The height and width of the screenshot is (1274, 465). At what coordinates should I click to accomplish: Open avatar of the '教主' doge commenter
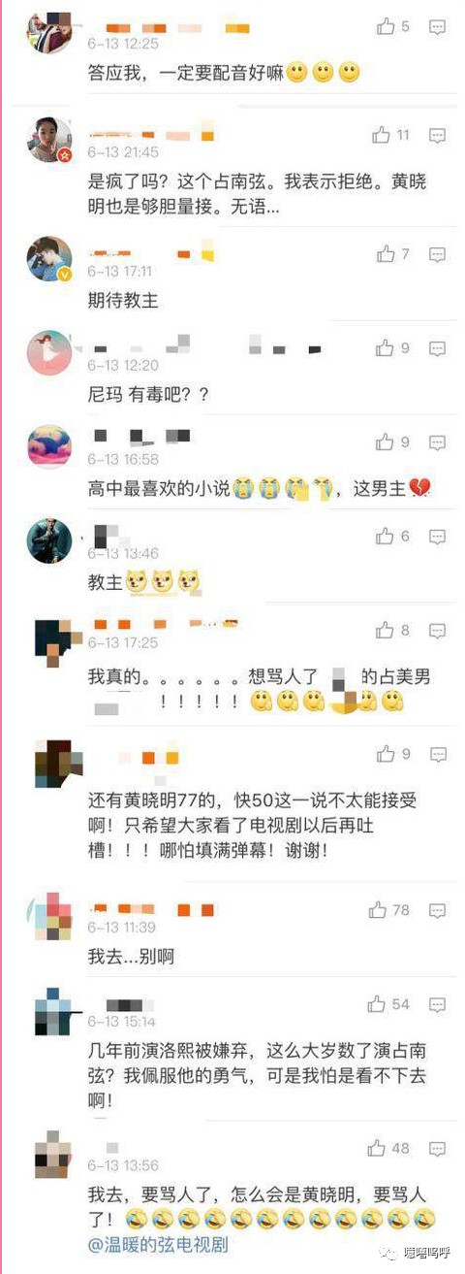coord(48,540)
